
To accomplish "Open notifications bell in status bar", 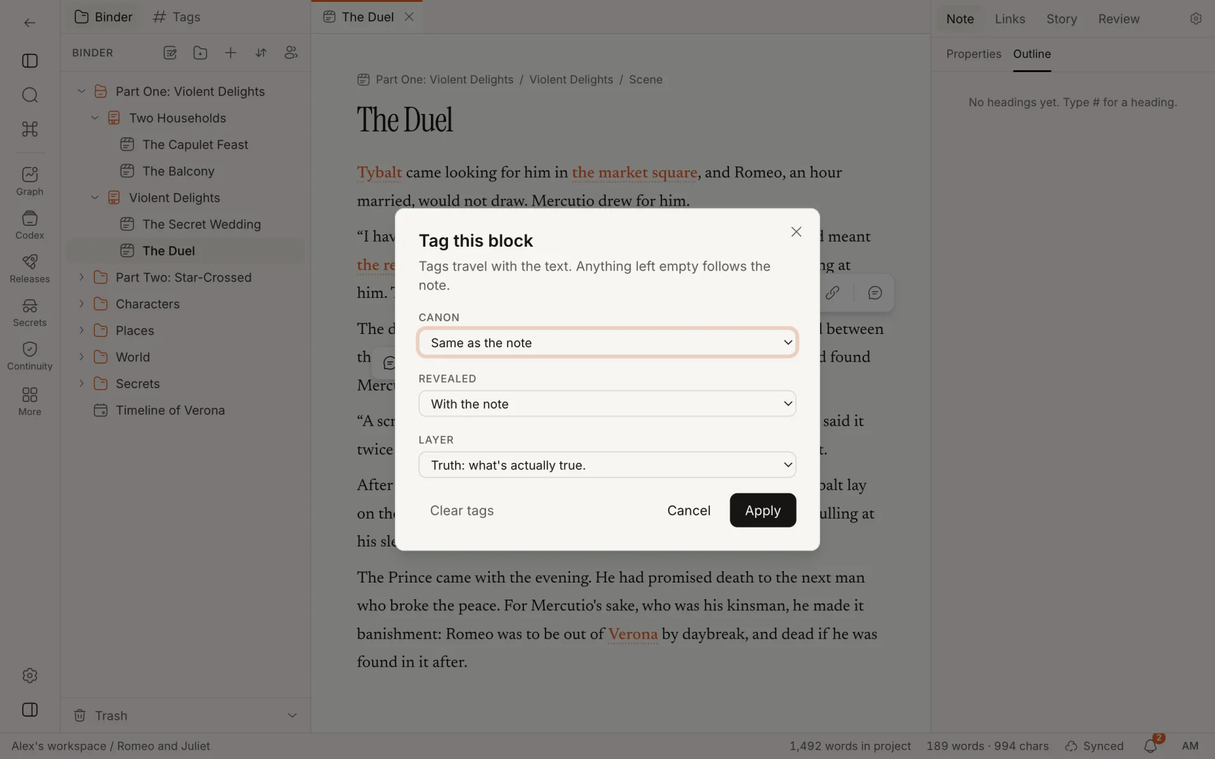I will [x=1150, y=746].
